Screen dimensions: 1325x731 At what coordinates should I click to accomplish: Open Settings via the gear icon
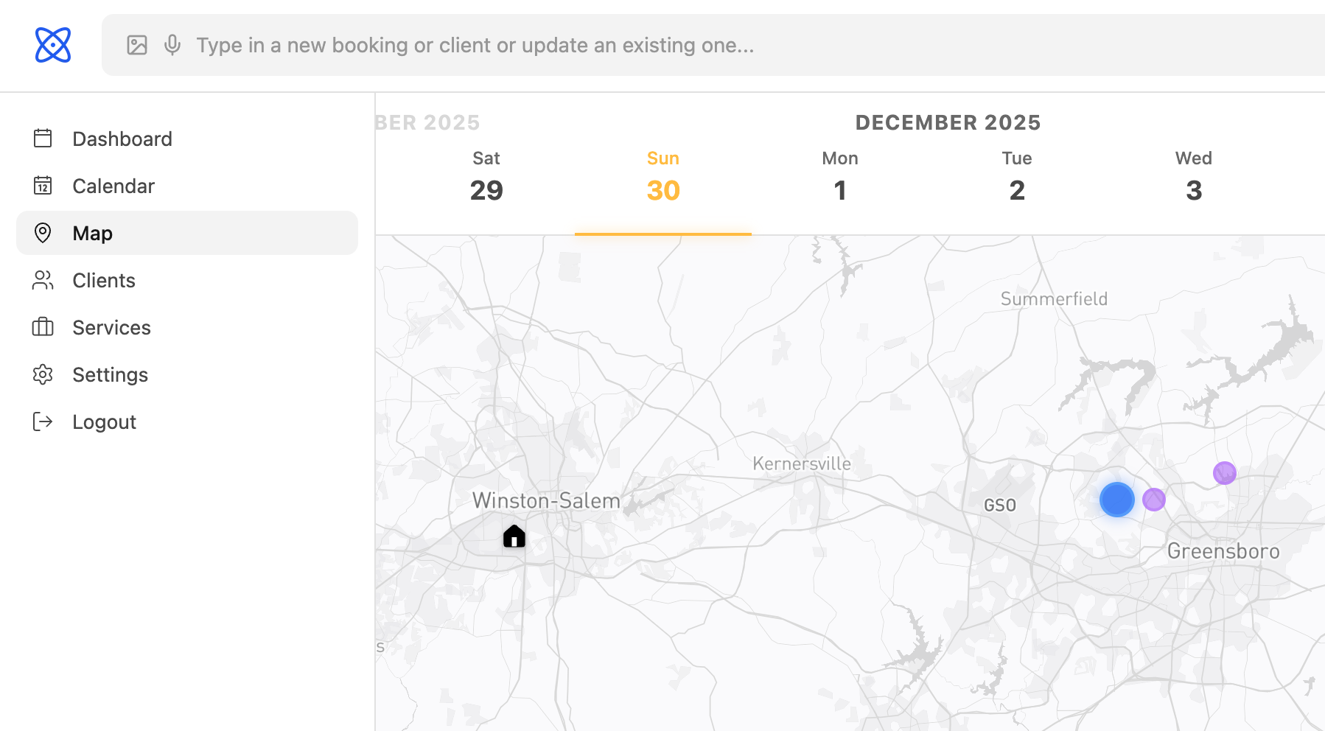coord(43,374)
